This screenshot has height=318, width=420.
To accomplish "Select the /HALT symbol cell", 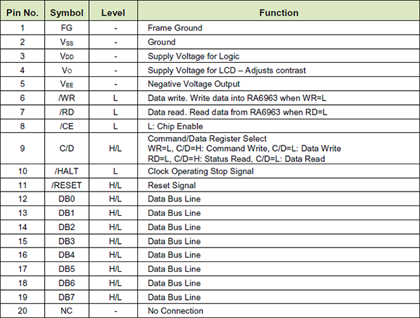I will [67, 171].
